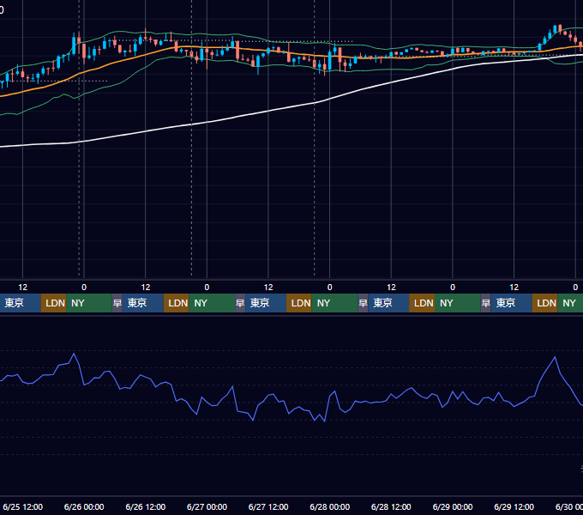The image size is (583, 515).
Task: Select the 早 block before 6/29 東京 session
Action: [x=485, y=303]
